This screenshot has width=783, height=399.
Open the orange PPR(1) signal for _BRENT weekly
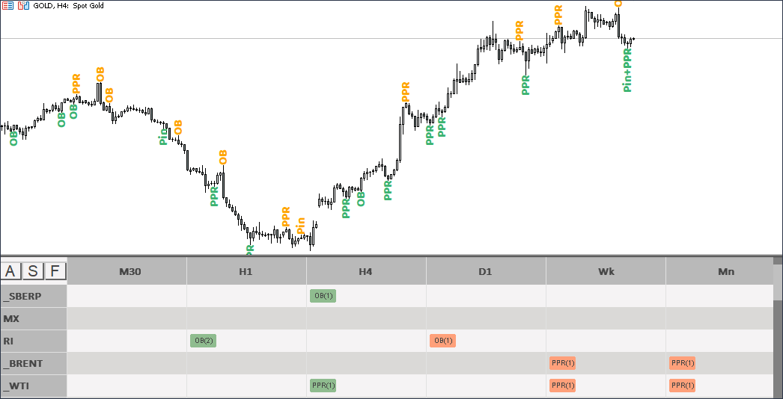[562, 363]
